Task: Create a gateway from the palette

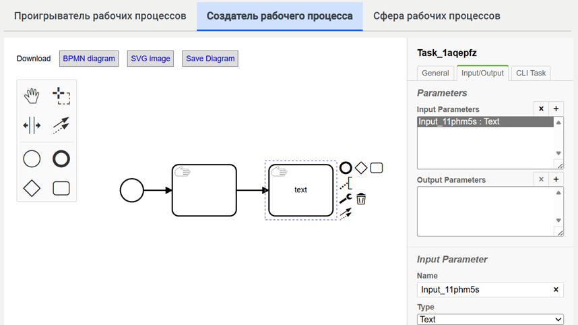Action: click(x=32, y=189)
